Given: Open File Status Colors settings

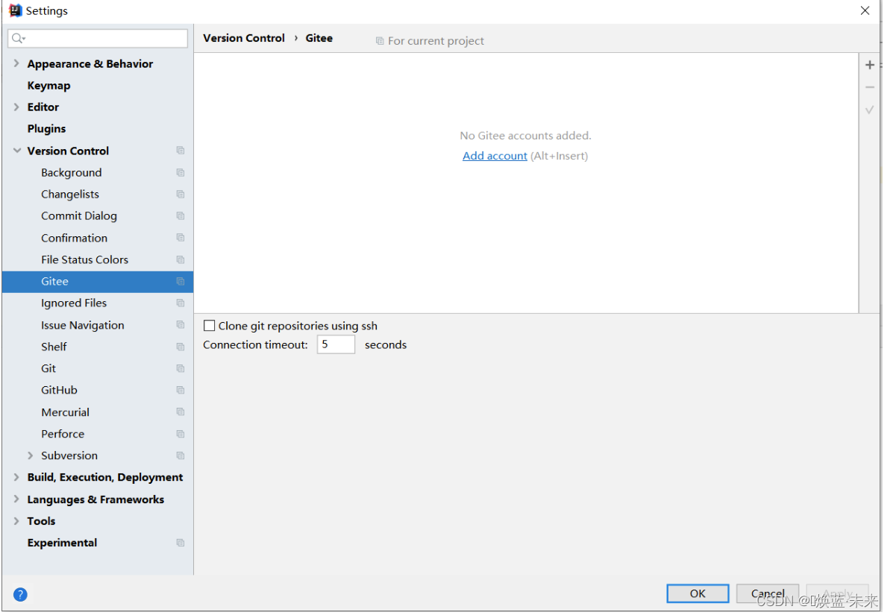Looking at the screenshot, I should point(84,259).
